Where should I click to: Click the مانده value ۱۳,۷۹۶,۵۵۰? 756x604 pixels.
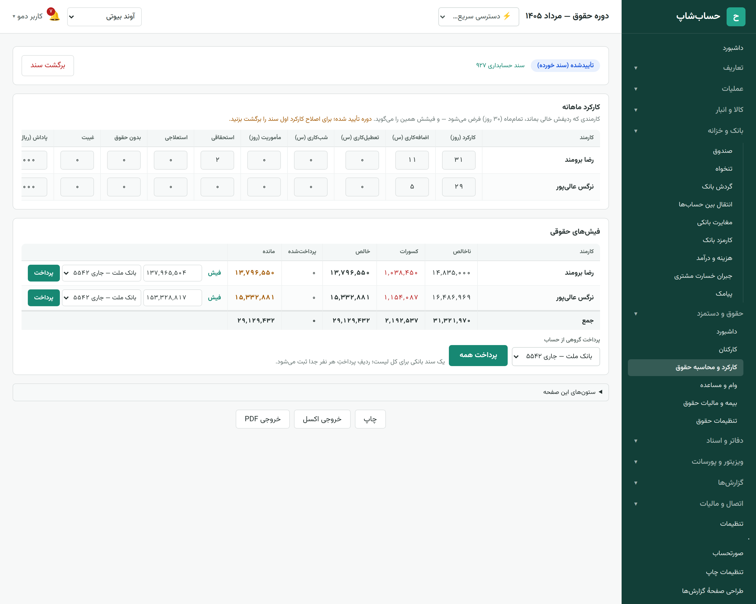pos(255,273)
